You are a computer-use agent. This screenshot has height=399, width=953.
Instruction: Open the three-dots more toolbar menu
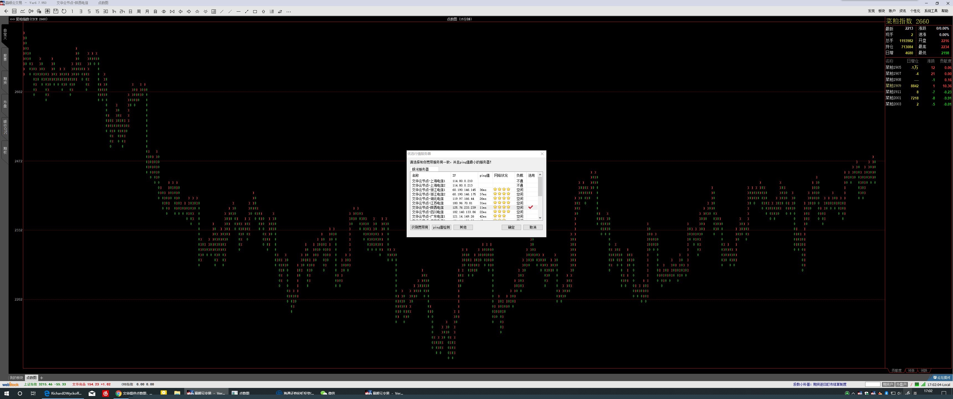pyautogui.click(x=289, y=11)
